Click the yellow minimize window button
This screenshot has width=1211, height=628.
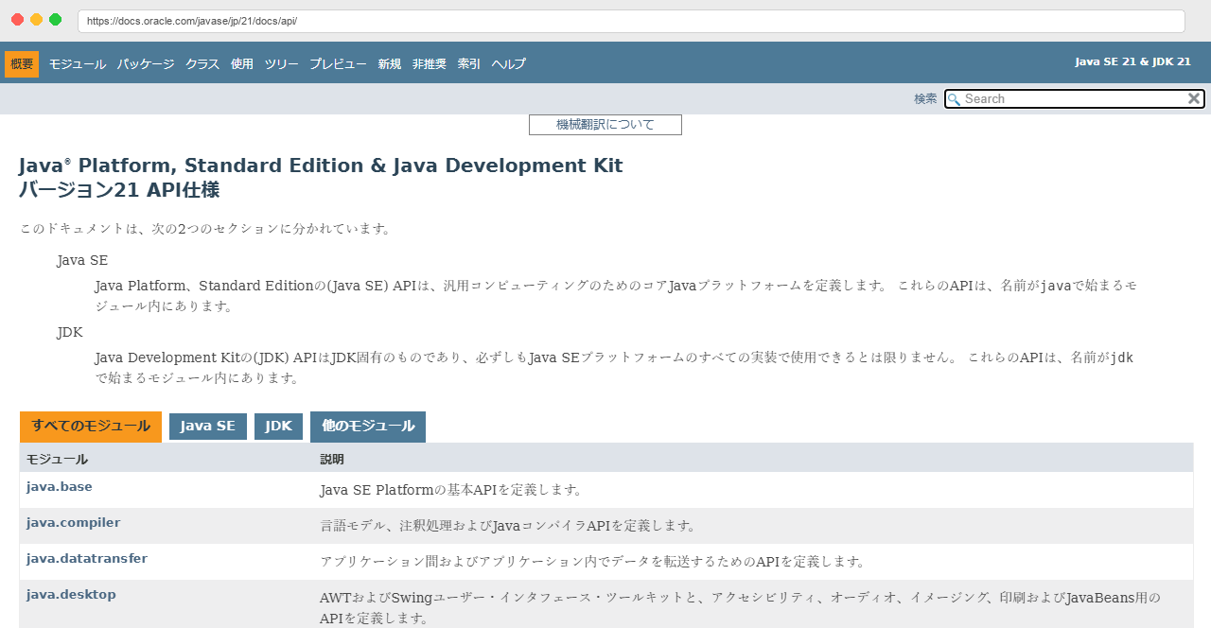[36, 20]
